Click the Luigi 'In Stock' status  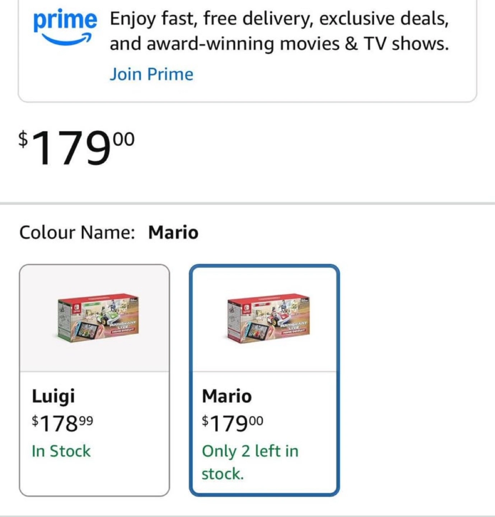point(61,451)
